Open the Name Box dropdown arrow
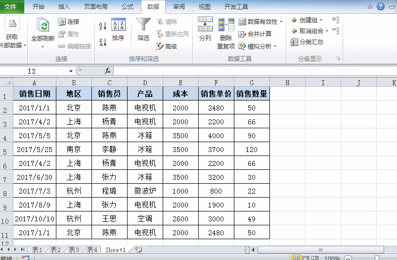397x260 pixels. (x=71, y=71)
